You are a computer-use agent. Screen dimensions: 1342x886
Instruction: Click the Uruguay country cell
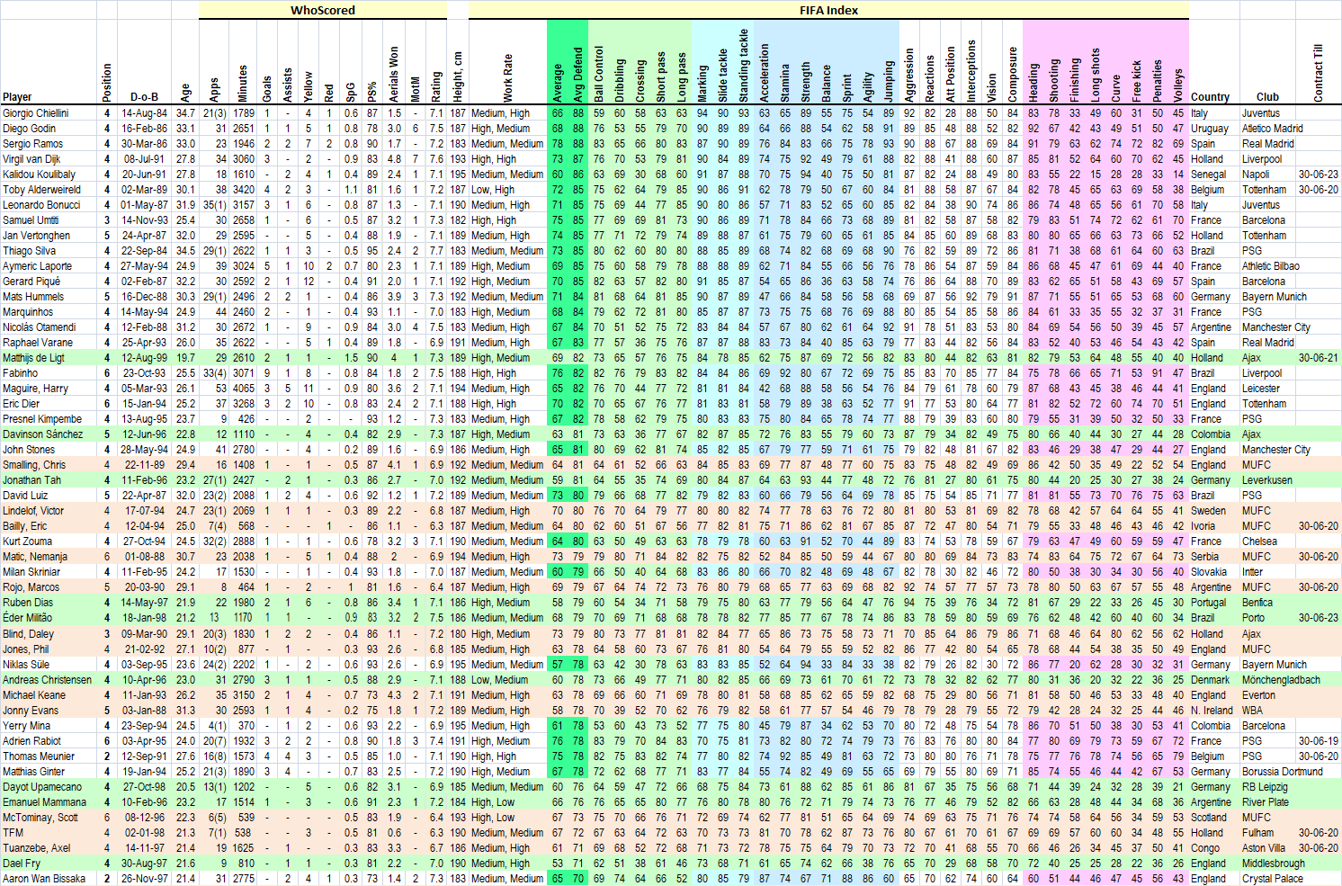point(1215,129)
